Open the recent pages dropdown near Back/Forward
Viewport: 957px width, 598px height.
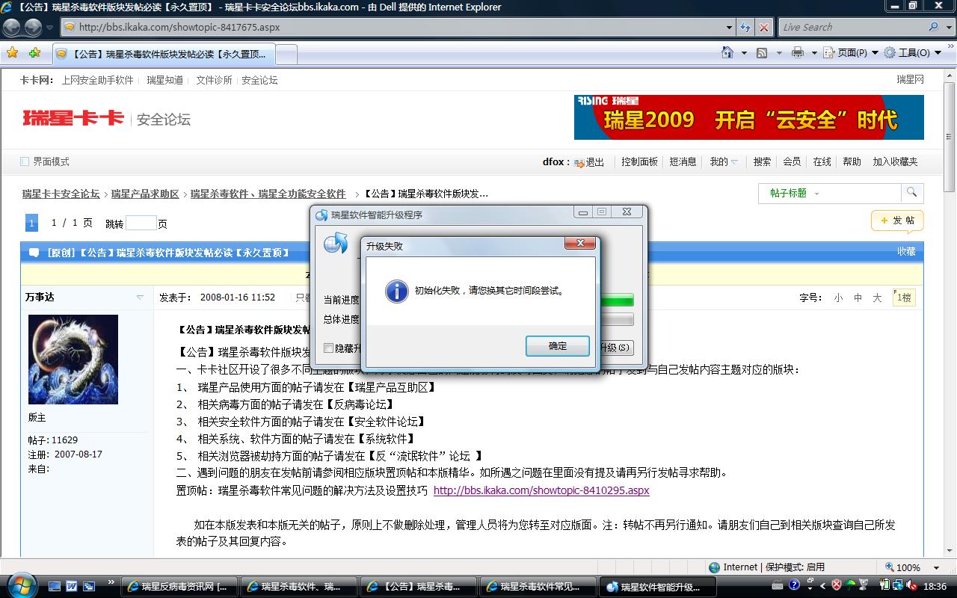click(x=50, y=28)
